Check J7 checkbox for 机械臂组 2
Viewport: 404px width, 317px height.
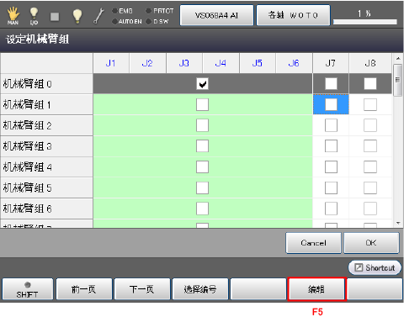[331, 125]
